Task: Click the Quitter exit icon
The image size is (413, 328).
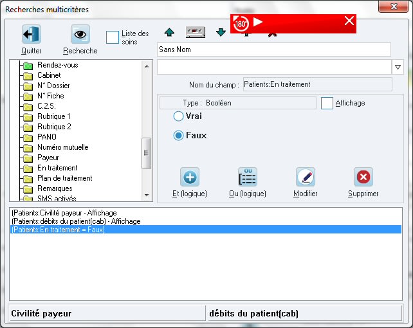Action: pos(31,35)
